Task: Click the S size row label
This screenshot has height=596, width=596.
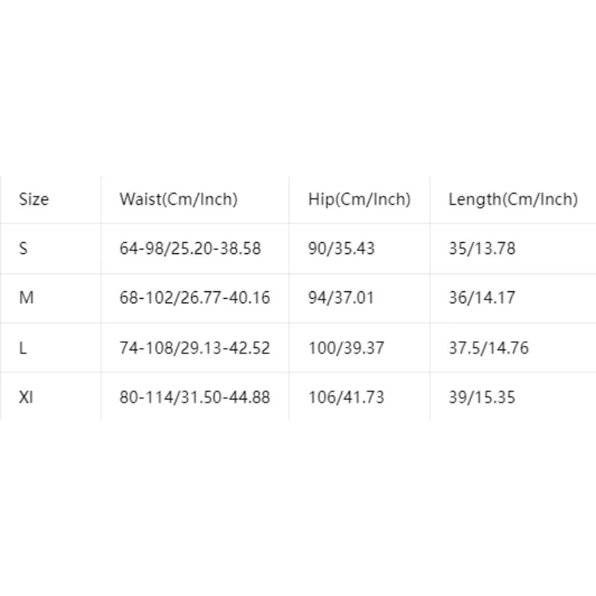Action: [23, 248]
